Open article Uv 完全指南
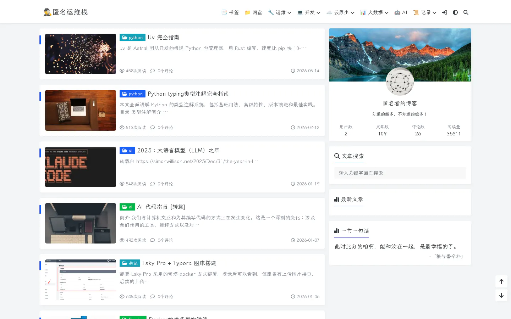The height and width of the screenshot is (319, 511). (x=163, y=37)
